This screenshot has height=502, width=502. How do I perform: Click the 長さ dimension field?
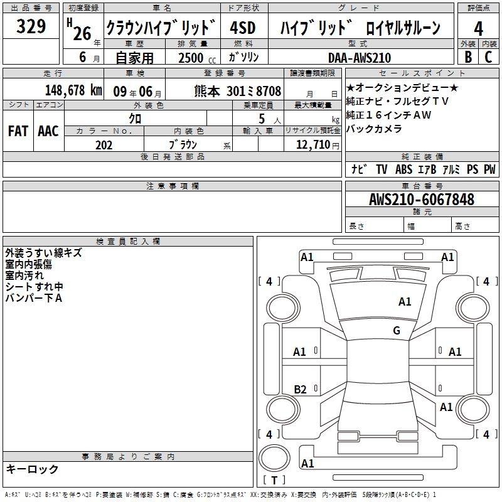pos(374,226)
